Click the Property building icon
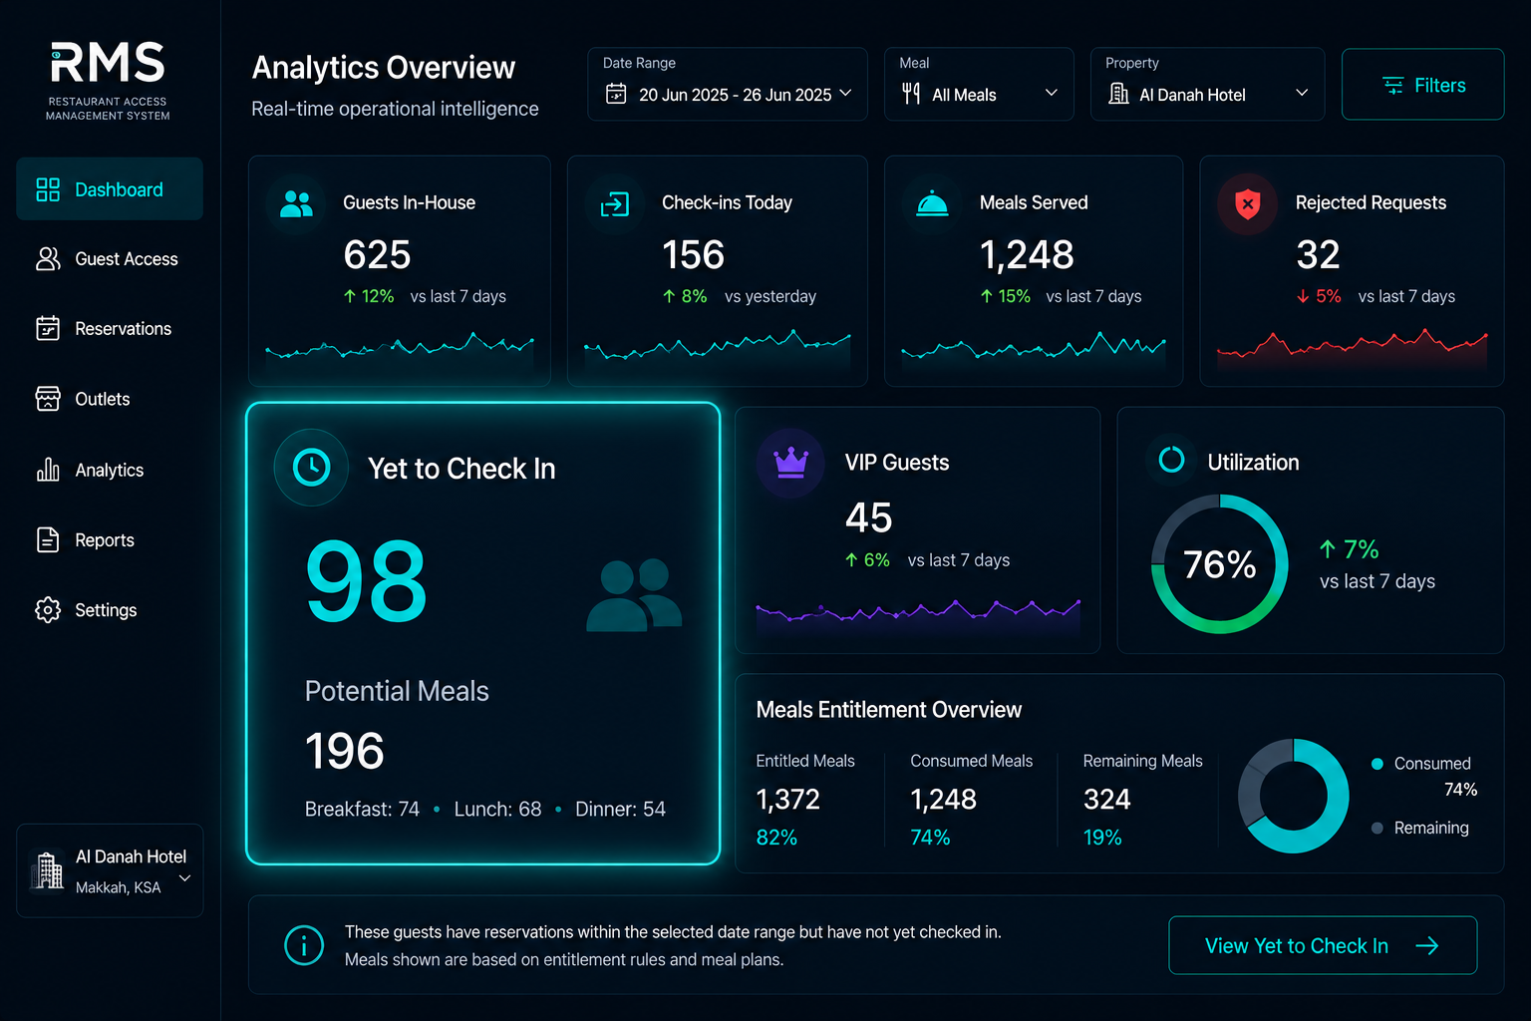The image size is (1531, 1021). tap(1118, 94)
